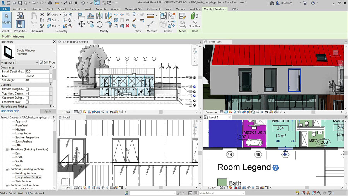Click Edit Family button
Screen dimensions: 348x196
(183, 20)
